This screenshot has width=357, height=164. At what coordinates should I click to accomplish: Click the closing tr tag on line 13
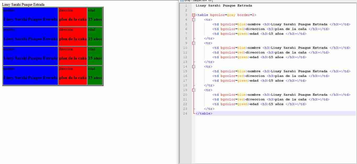tap(209, 62)
